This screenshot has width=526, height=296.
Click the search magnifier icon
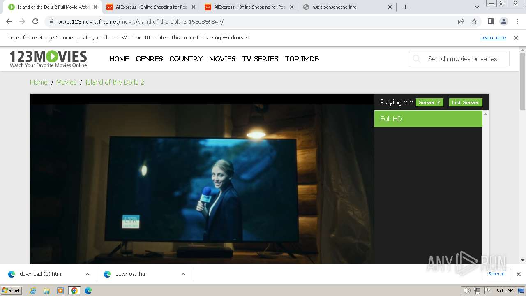click(x=416, y=59)
